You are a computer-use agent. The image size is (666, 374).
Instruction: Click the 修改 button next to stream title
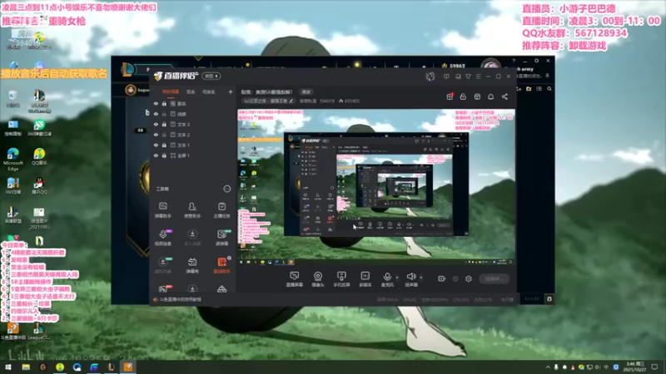[306, 92]
